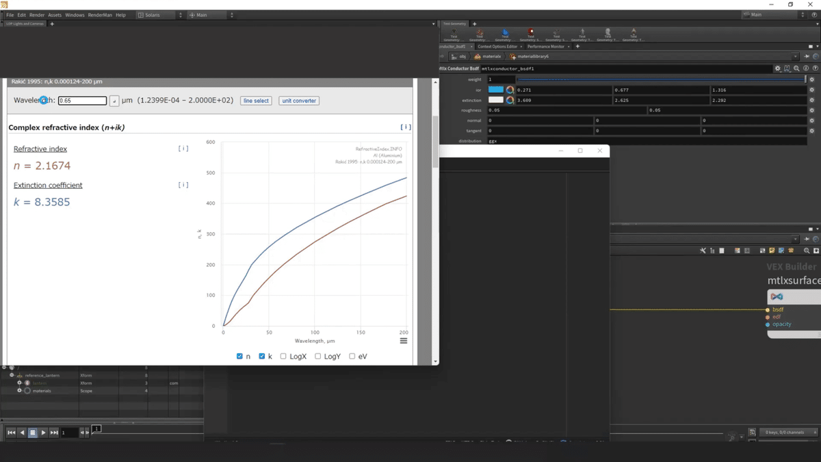The width and height of the screenshot is (821, 462).
Task: Switch network editor to list mode icon
Action: tap(722, 251)
